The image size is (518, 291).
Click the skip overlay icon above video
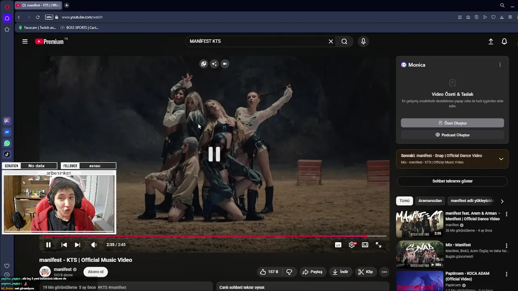pos(225,64)
